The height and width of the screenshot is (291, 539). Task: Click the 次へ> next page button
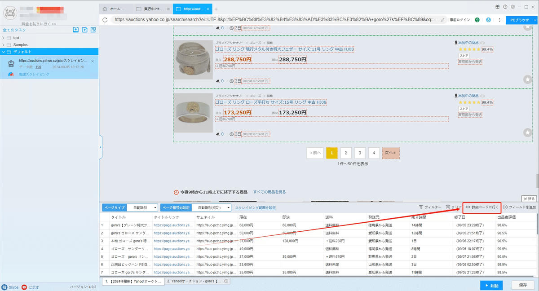[x=391, y=153]
